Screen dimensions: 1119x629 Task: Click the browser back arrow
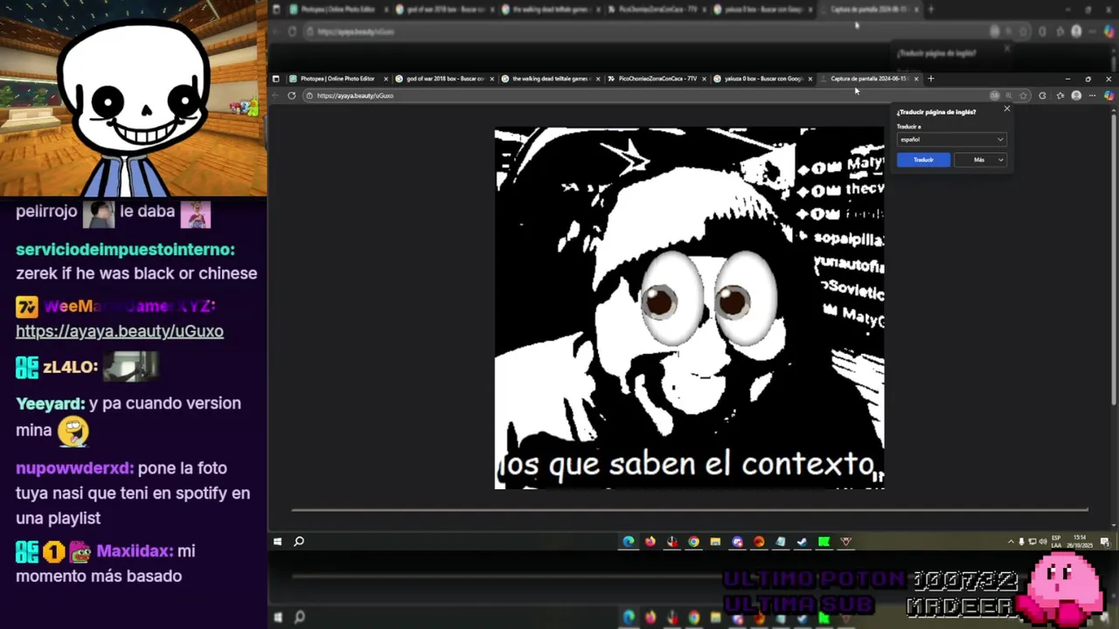(x=276, y=95)
